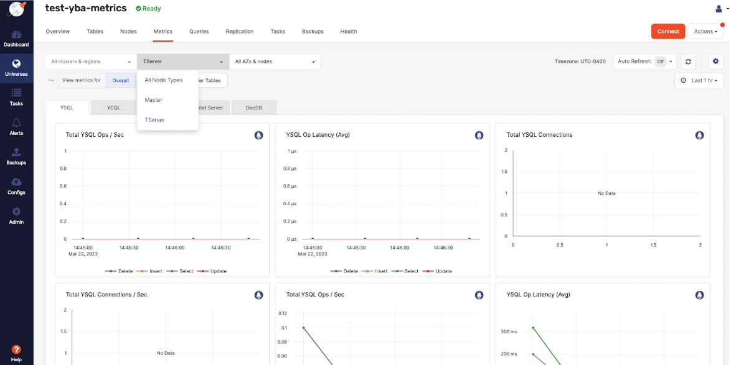The height and width of the screenshot is (365, 731).
Task: Click options icon on Total YSQL Connections chart
Action: coord(699,135)
